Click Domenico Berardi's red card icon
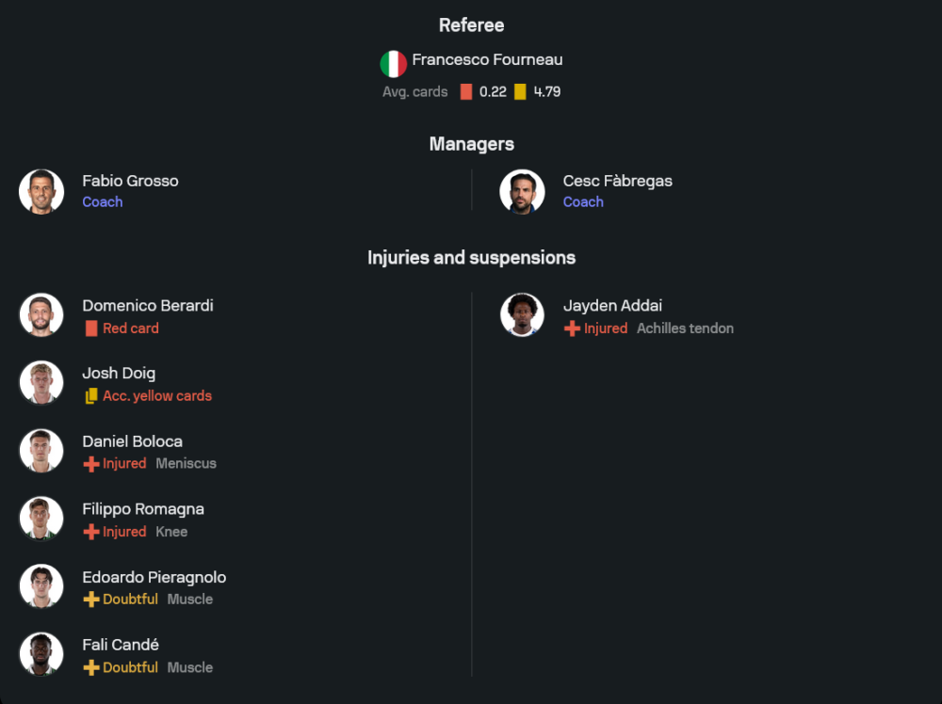 (x=91, y=328)
